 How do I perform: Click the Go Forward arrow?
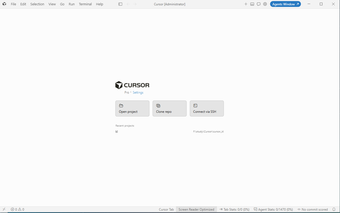click(135, 4)
